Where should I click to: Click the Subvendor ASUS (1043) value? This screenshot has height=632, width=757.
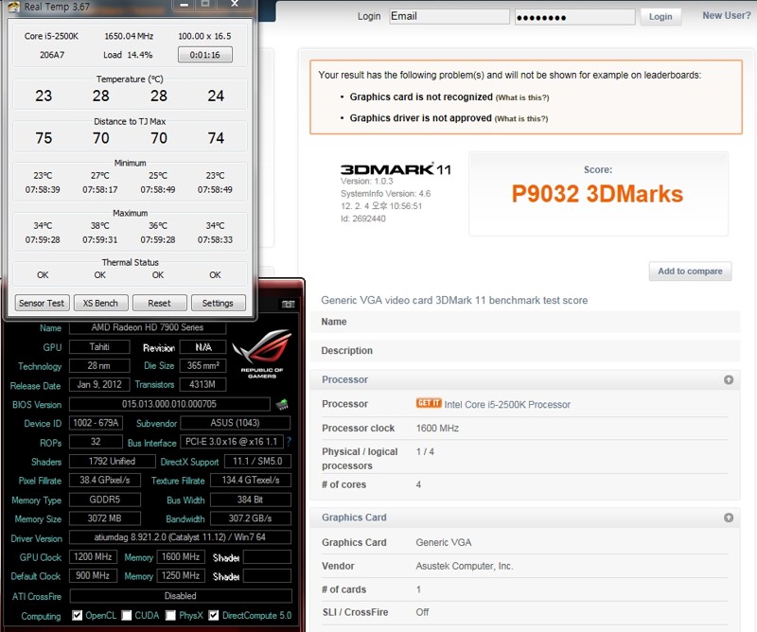[x=235, y=423]
